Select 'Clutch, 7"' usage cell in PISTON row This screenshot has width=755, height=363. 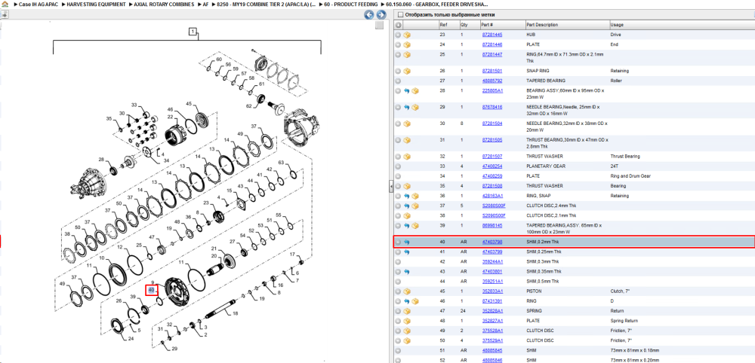tap(621, 291)
